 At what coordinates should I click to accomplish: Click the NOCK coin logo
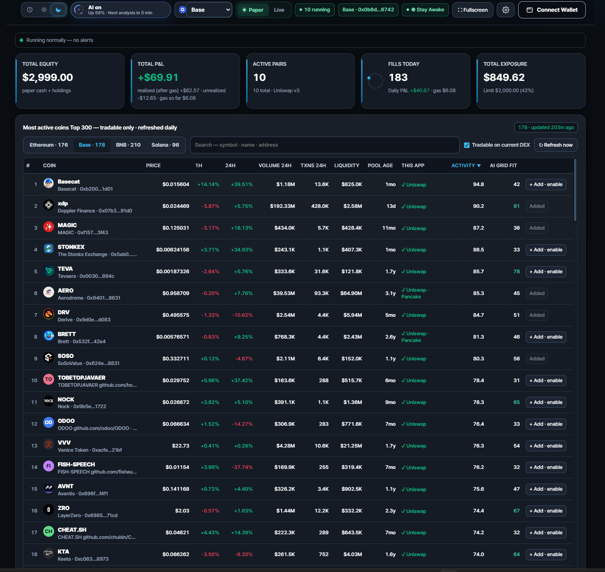tap(49, 401)
